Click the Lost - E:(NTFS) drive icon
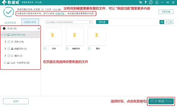 8,63
